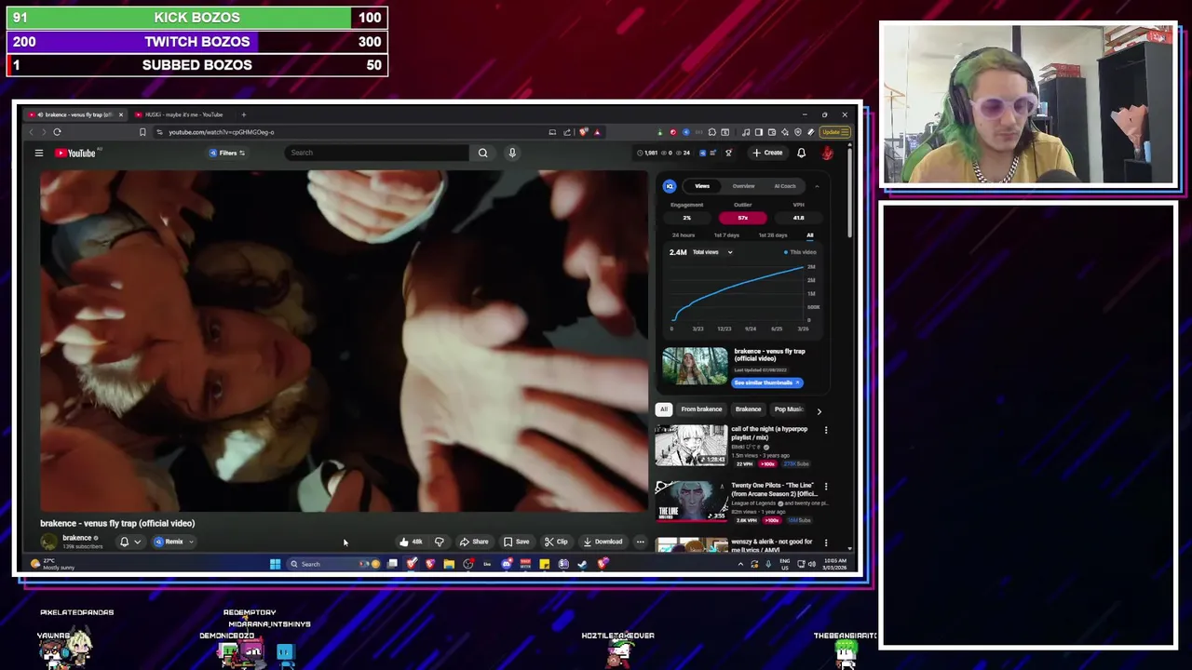Click the brakence venus fly trap thumbnail preview

coord(695,367)
